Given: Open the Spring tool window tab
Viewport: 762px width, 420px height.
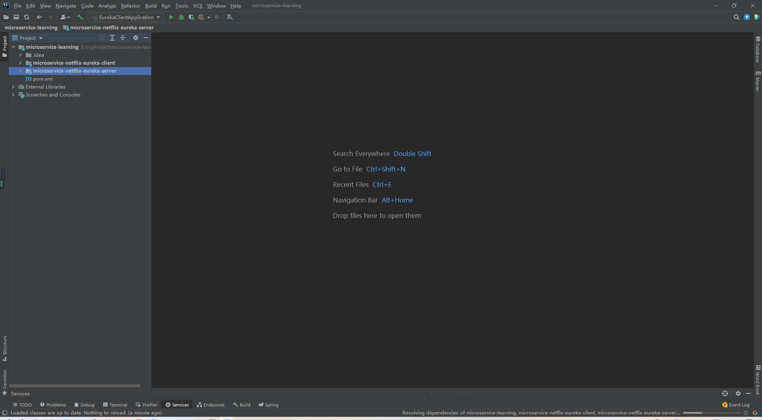Looking at the screenshot, I should click(x=269, y=405).
